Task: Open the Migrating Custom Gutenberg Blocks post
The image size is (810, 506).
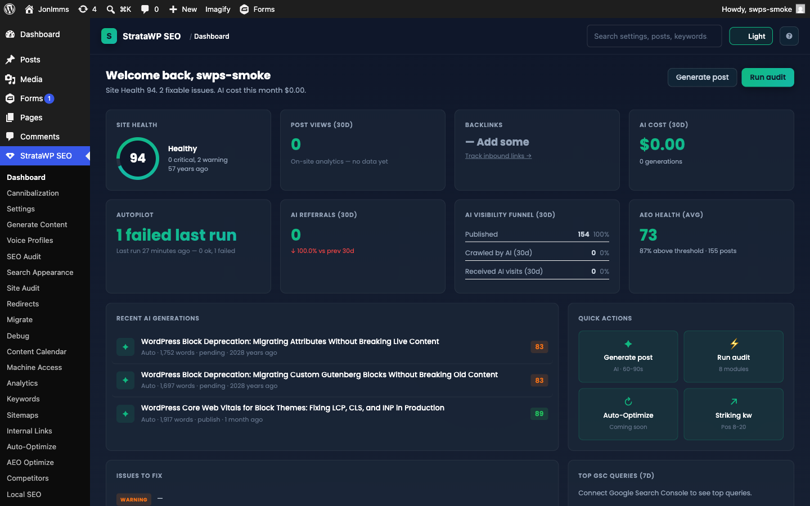Action: pyautogui.click(x=319, y=374)
